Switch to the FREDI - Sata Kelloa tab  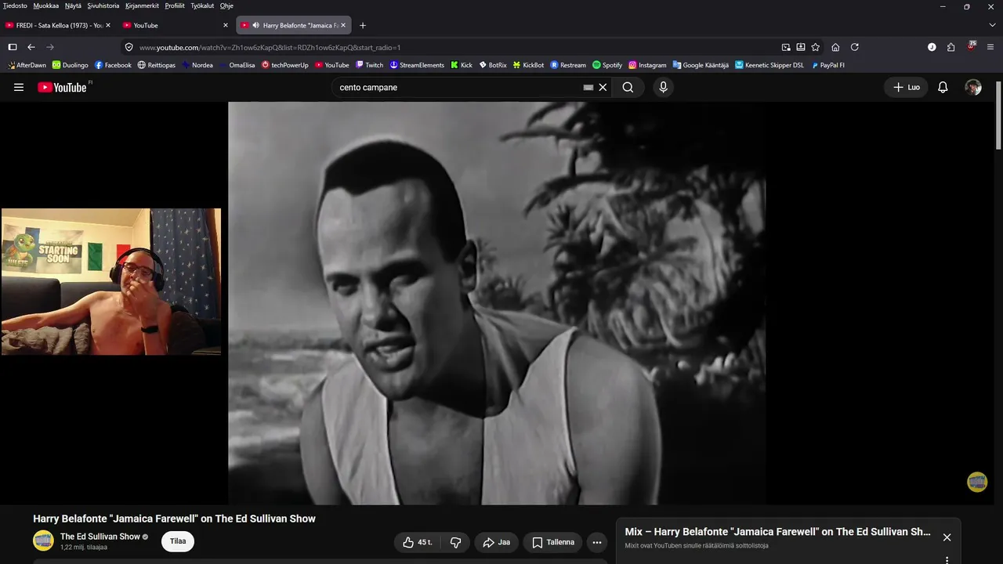[x=58, y=25]
